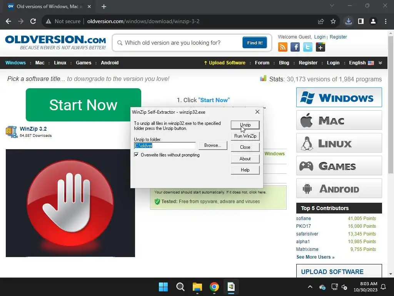Click the Unzip to folder path field
This screenshot has width=394, height=296.
coord(165,145)
